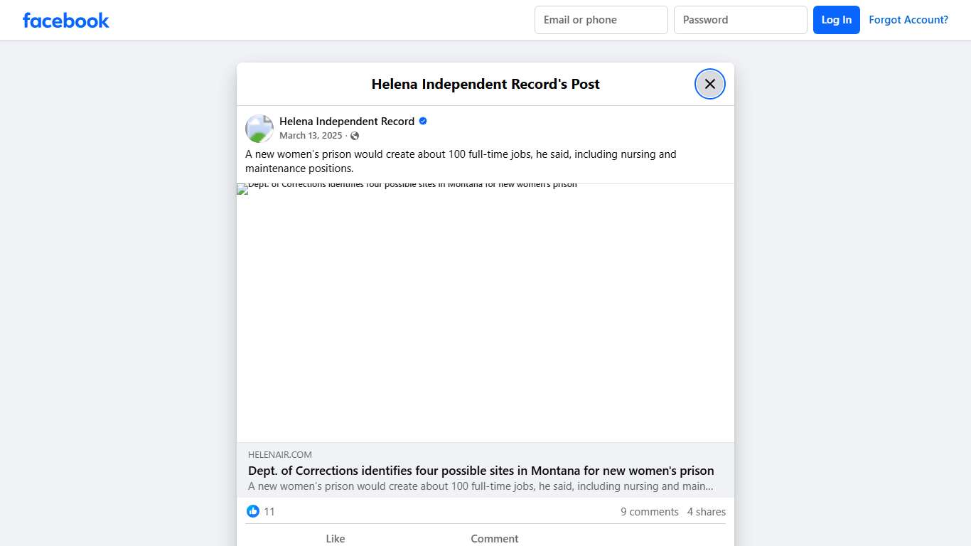Viewport: 971px width, 546px height.
Task: Click the Helena Independent Record profile avatar
Action: click(259, 129)
